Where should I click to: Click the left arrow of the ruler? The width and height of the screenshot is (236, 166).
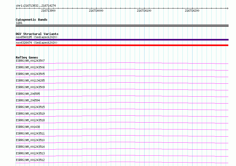16,8
